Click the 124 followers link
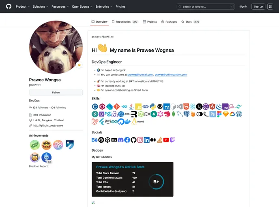Viewport: 279px width, 207px height. pos(41,108)
